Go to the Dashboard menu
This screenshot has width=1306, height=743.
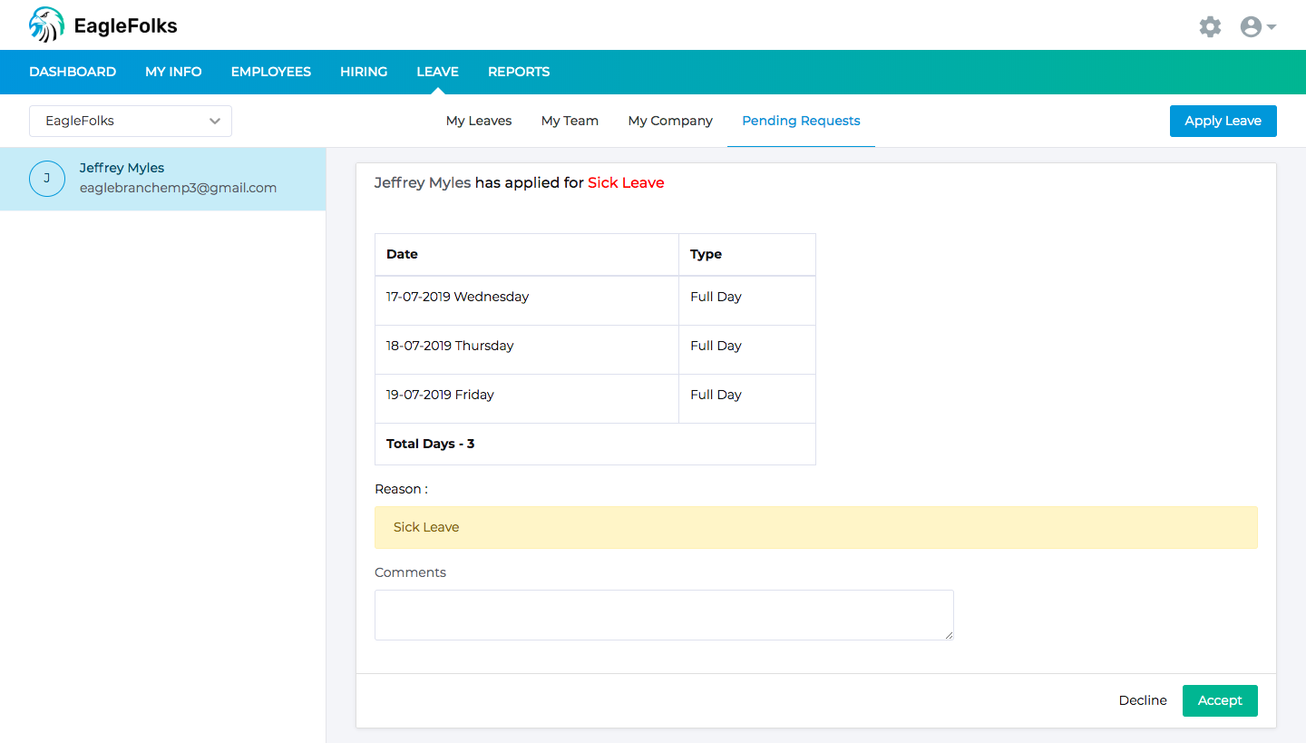click(73, 72)
